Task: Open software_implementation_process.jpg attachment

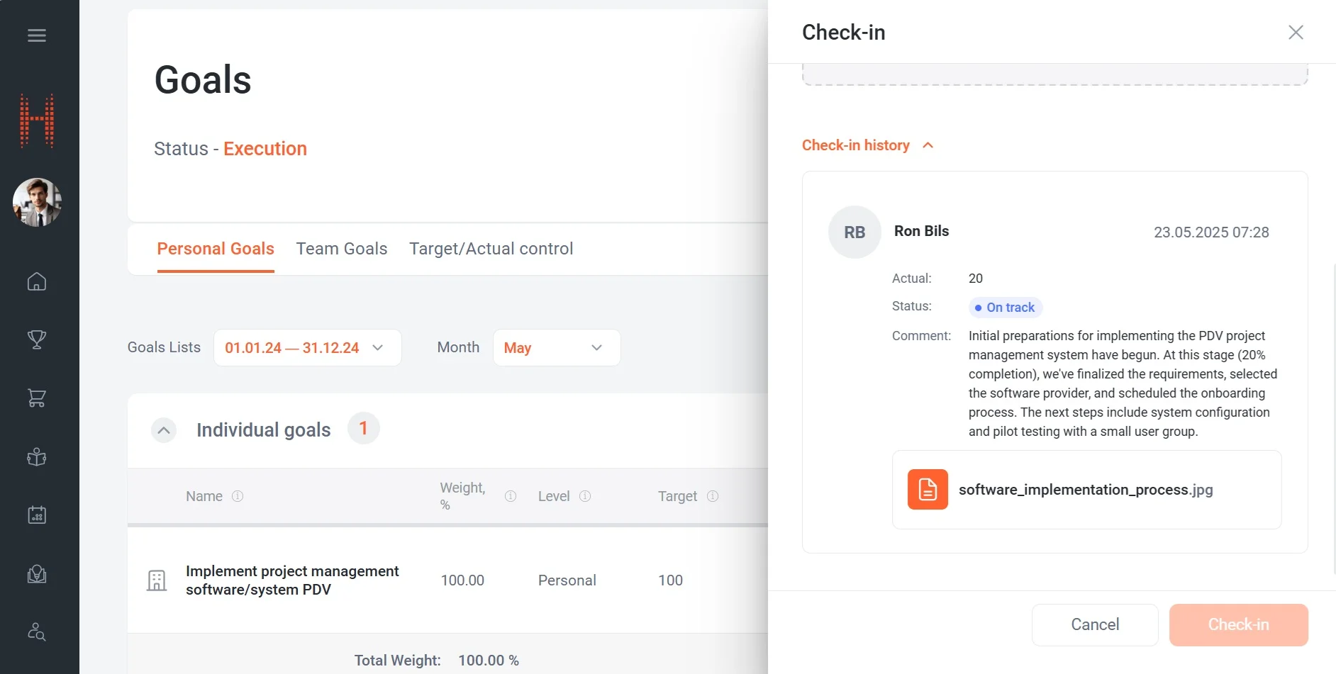Action: (x=1085, y=490)
